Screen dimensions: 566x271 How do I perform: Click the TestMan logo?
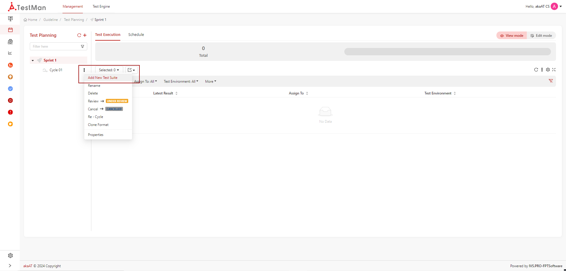(x=27, y=7)
